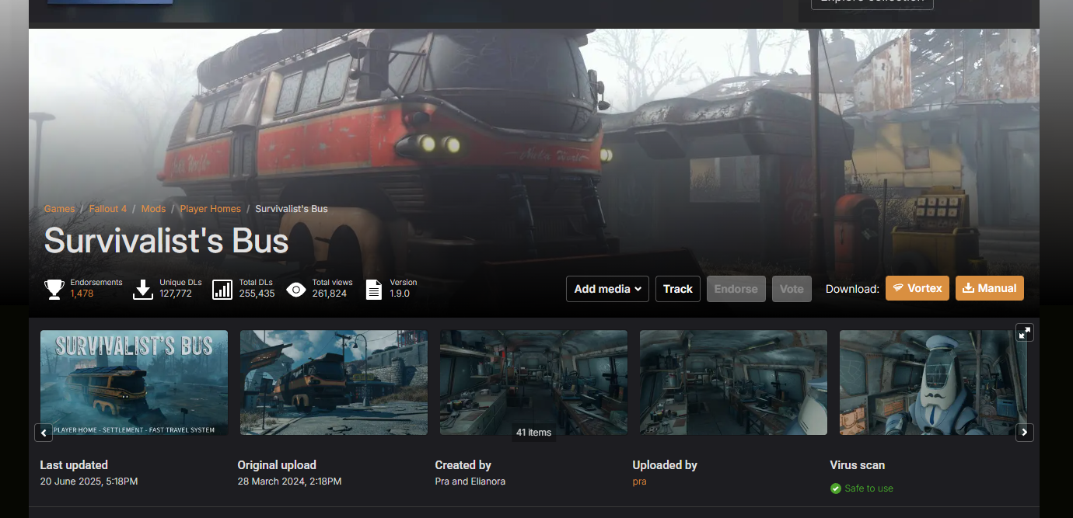The height and width of the screenshot is (518, 1073).
Task: Open Mister Handy robot thumbnail
Action: (933, 382)
